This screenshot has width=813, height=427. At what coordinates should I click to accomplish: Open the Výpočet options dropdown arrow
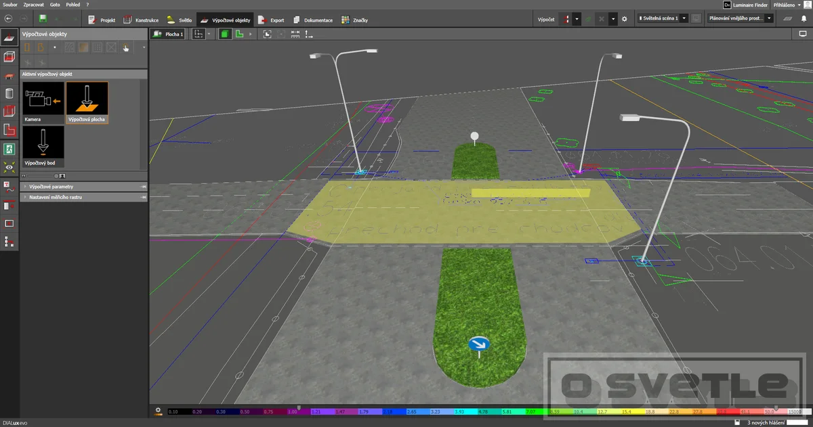pos(577,19)
